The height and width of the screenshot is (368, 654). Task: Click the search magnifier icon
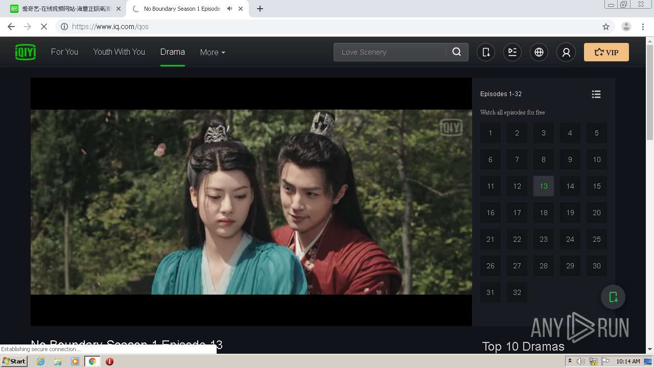[x=457, y=52]
